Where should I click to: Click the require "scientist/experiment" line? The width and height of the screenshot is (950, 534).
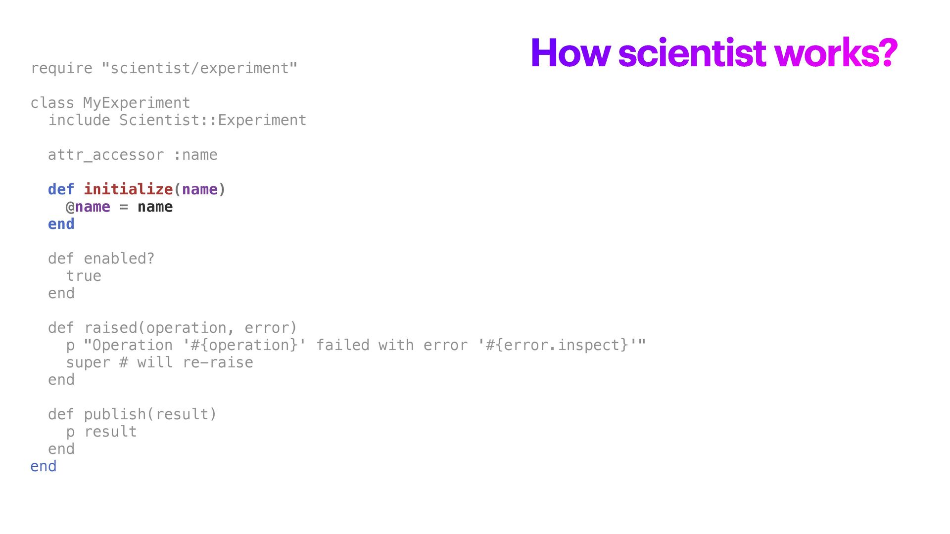tap(164, 68)
